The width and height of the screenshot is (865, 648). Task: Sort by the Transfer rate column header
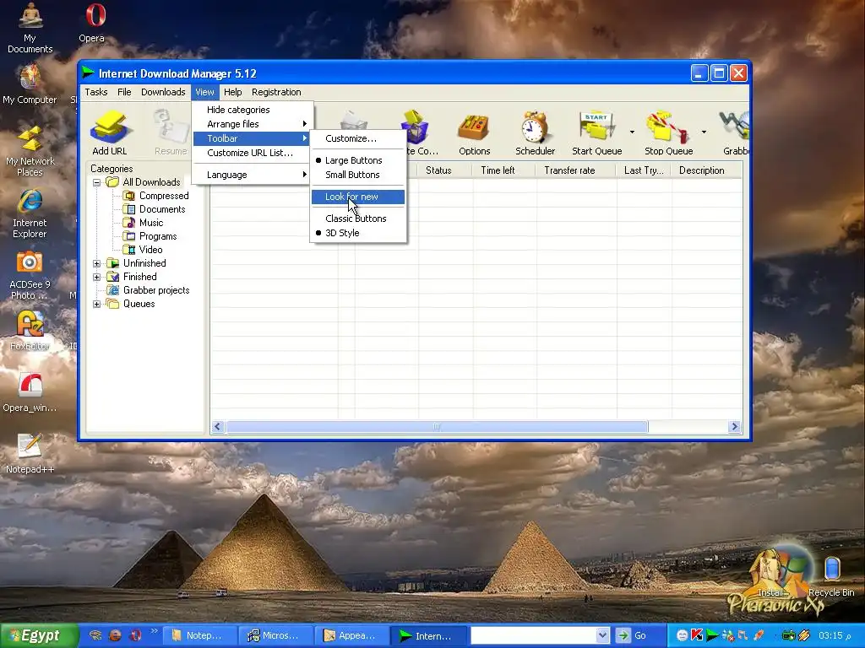pyautogui.click(x=574, y=170)
